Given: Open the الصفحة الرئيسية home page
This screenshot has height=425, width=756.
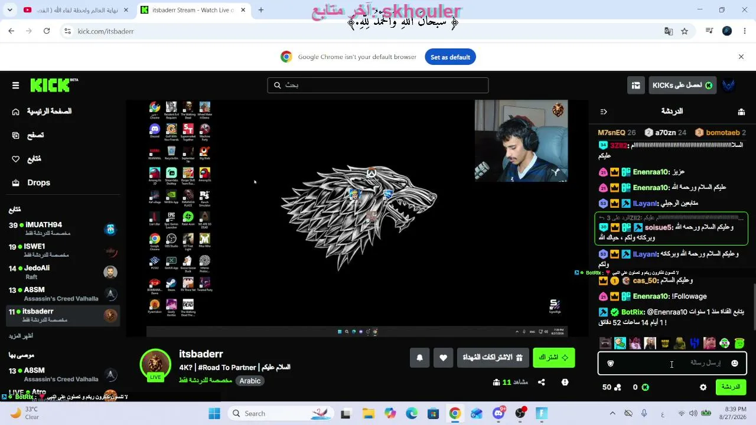Looking at the screenshot, I should [49, 112].
